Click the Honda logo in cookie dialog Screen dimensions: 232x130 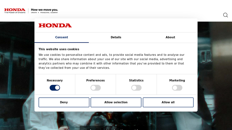(55, 25)
